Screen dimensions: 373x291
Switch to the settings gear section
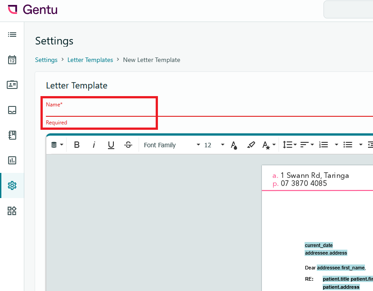point(12,185)
